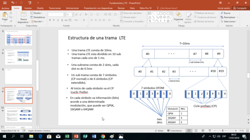Fit slide to window icon
This screenshot has height=140, width=250.
pos(247,131)
